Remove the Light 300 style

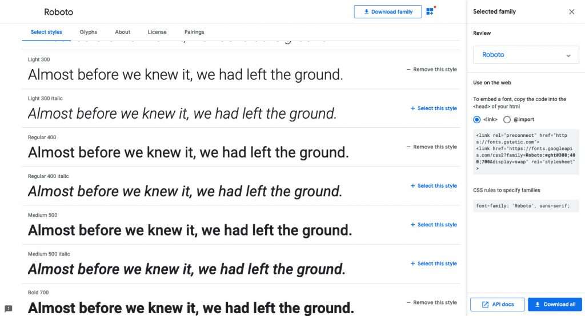click(x=431, y=70)
